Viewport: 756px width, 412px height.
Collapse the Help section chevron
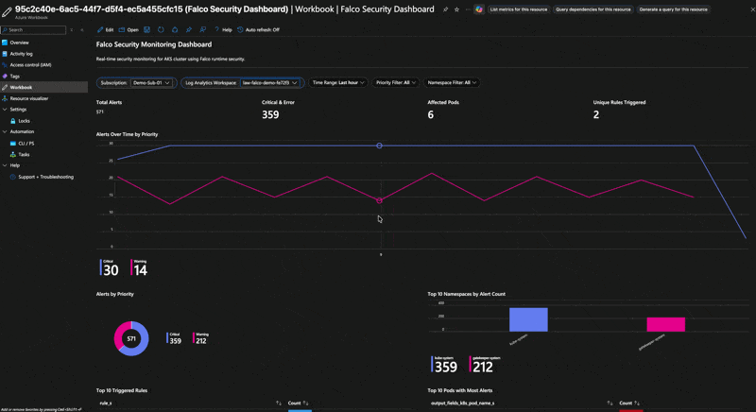[x=5, y=165]
